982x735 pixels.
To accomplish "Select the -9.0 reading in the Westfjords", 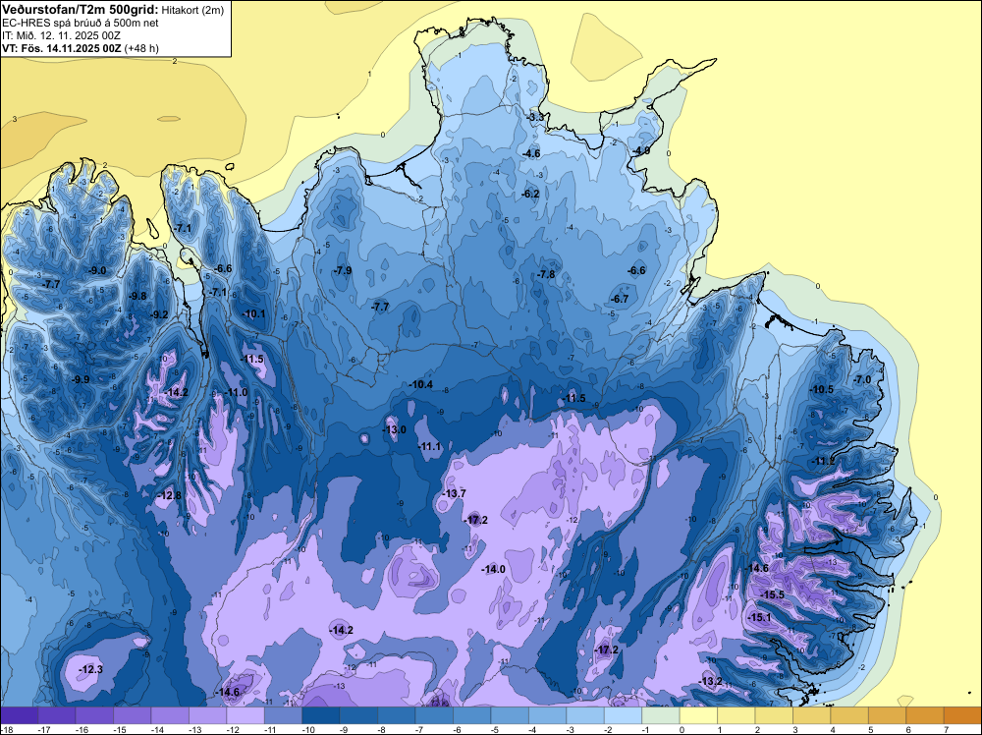I will coord(97,270).
